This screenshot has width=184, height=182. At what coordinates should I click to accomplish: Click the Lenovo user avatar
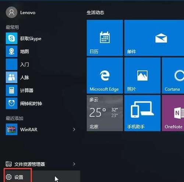click(11, 13)
